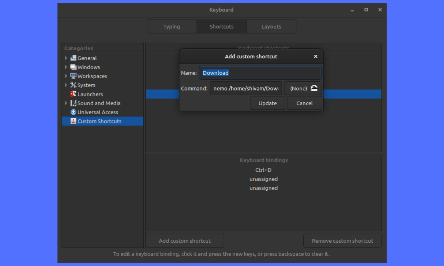Screen dimensions: 444x266
Task: Click the Command text field
Action: pos(246,89)
